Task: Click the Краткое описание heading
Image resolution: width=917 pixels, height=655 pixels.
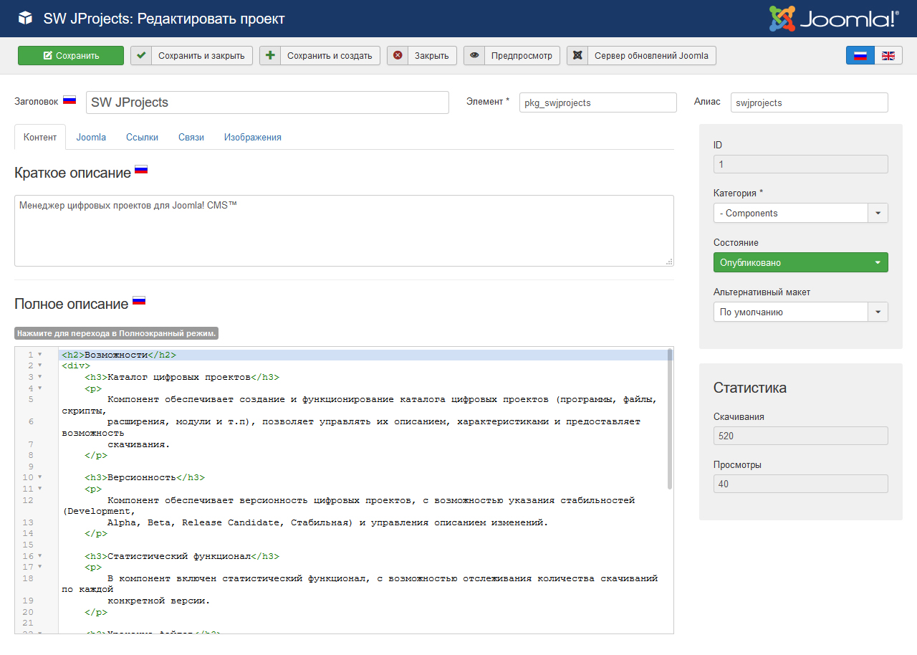Action: click(x=72, y=173)
